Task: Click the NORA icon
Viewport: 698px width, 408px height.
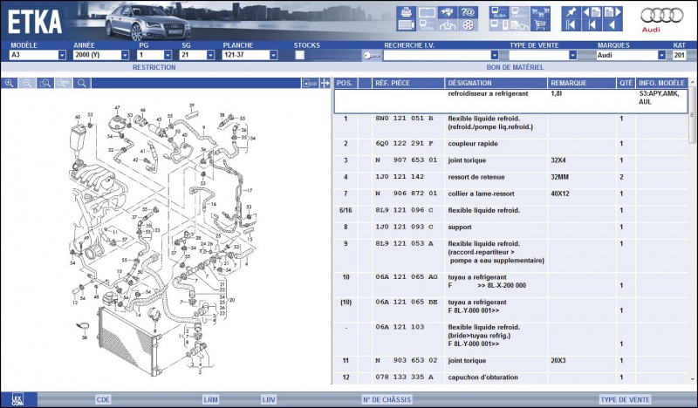Action: click(427, 25)
